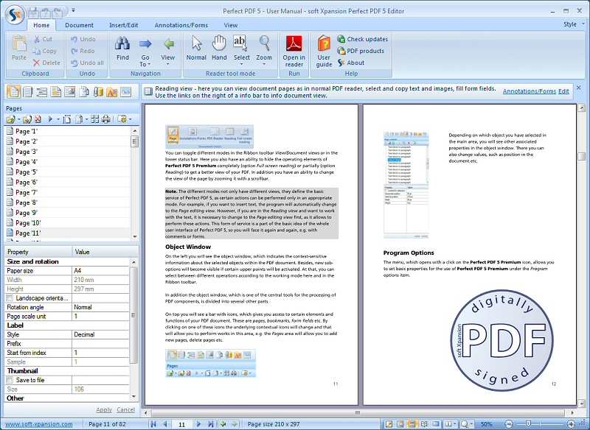The height and width of the screenshot is (430, 590).
Task: Click the green back navigation arrow
Action: pos(223,424)
